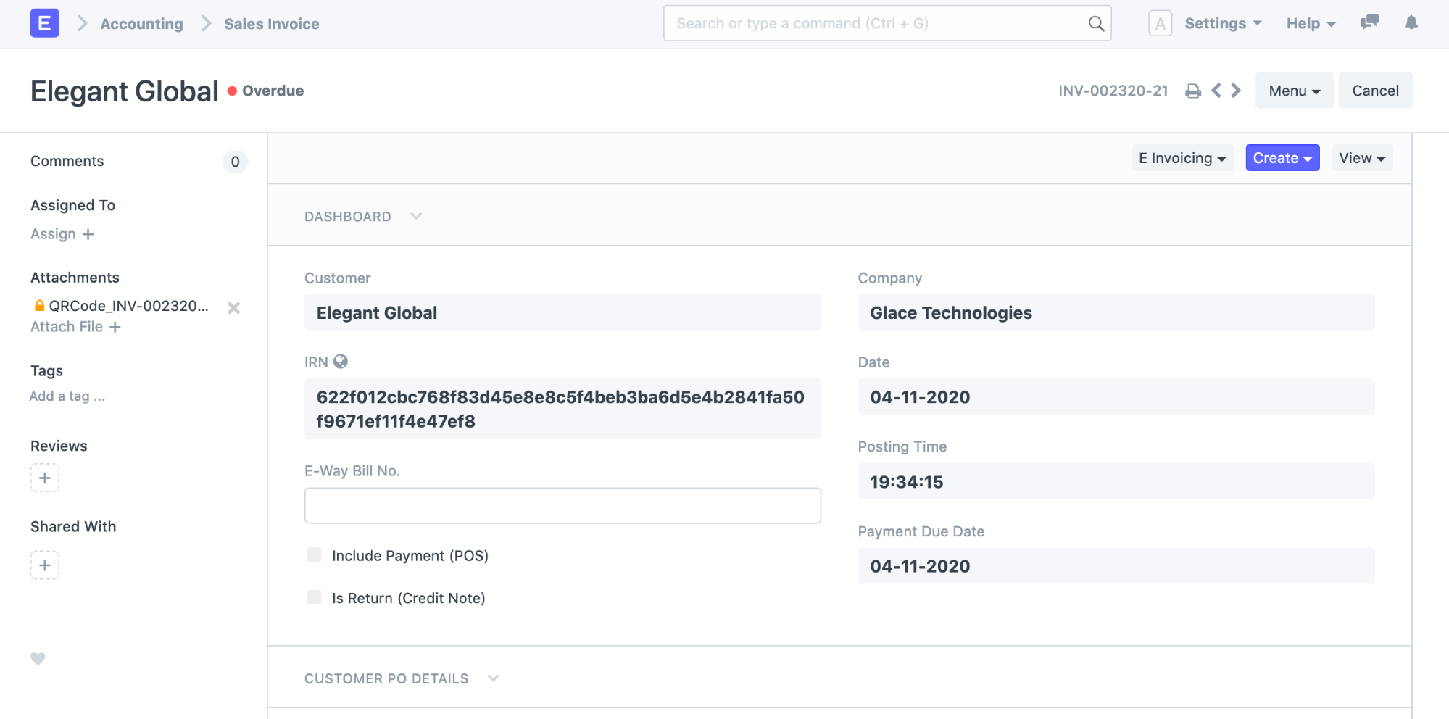Navigate to Sales Invoice breadcrumb
The width and height of the screenshot is (1449, 719).
[271, 24]
